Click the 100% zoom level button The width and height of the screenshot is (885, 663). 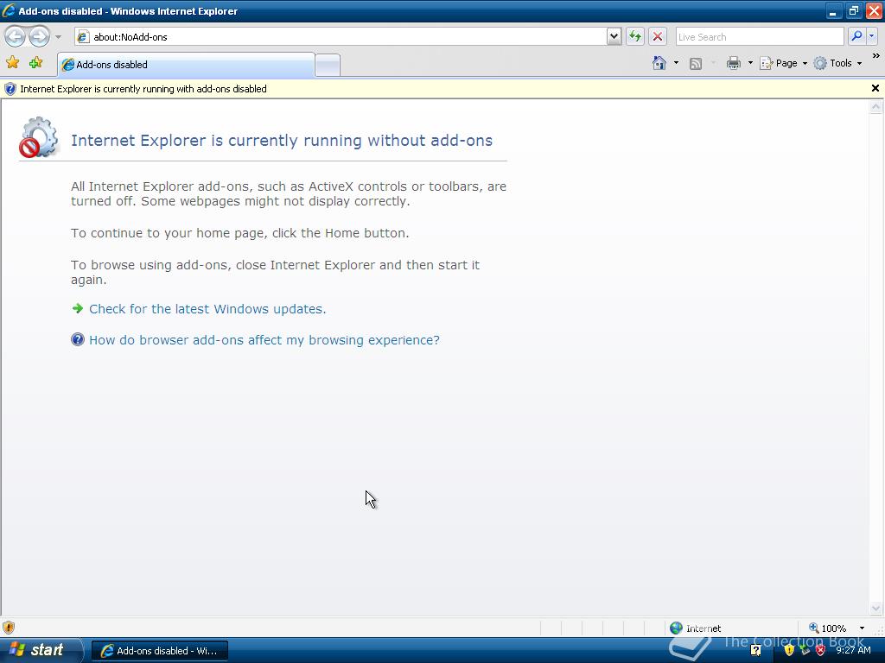coord(827,628)
